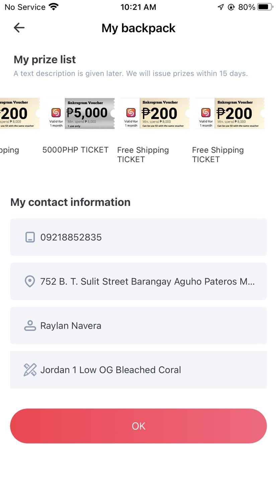
Task: Tap the 5000PHP TICKET label
Action: 75,150
